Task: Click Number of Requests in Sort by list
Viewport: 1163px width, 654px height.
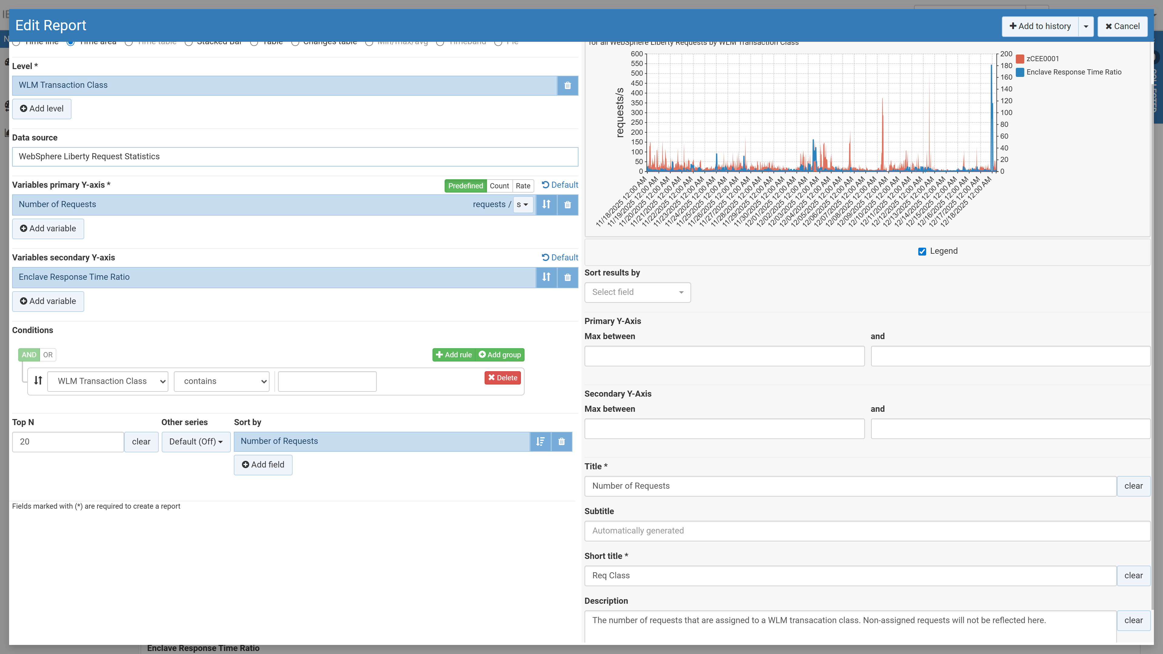Action: (382, 441)
